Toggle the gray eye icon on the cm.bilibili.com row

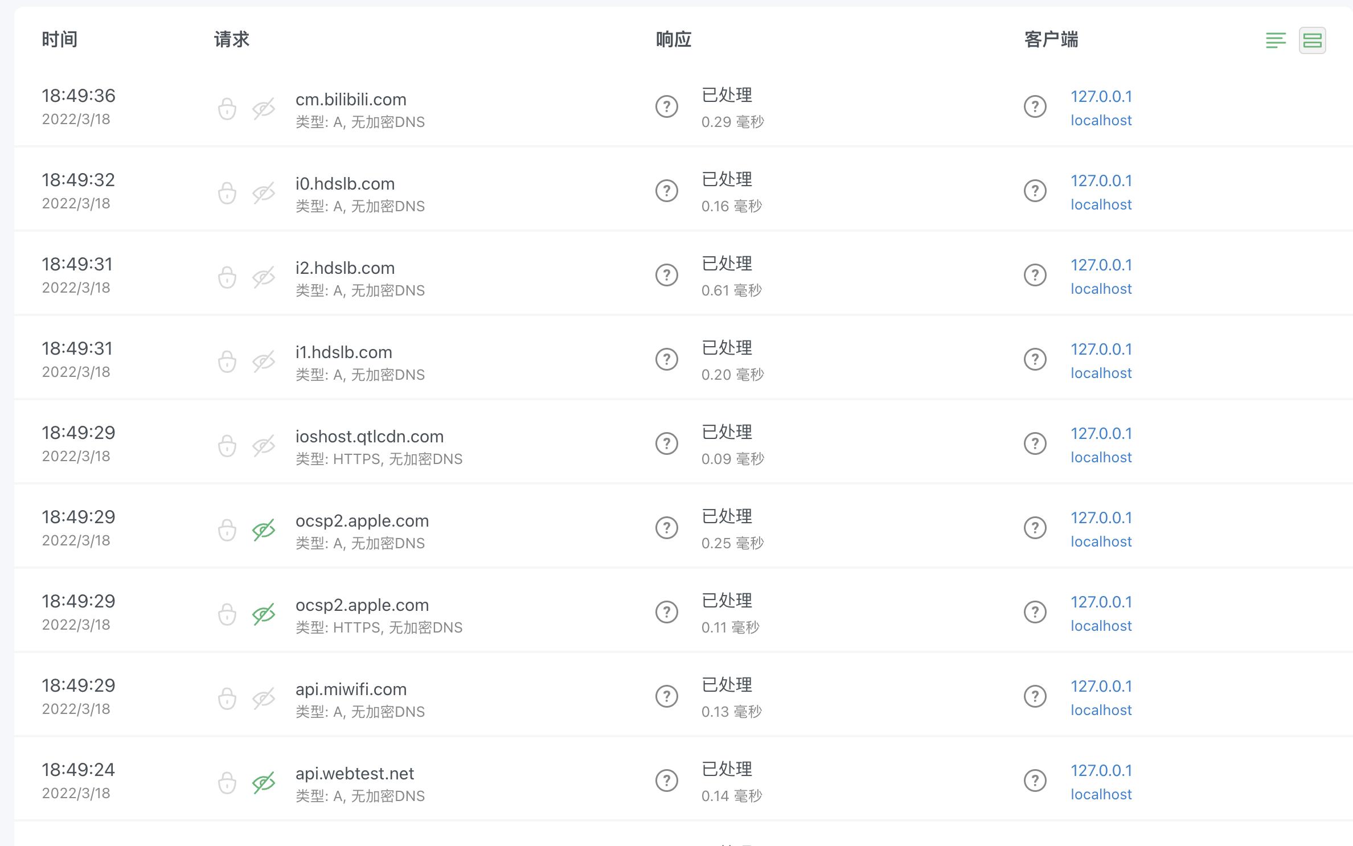coord(263,107)
